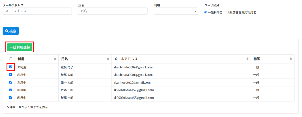
Task: Open the 利用 dropdown
Action: [176, 11]
